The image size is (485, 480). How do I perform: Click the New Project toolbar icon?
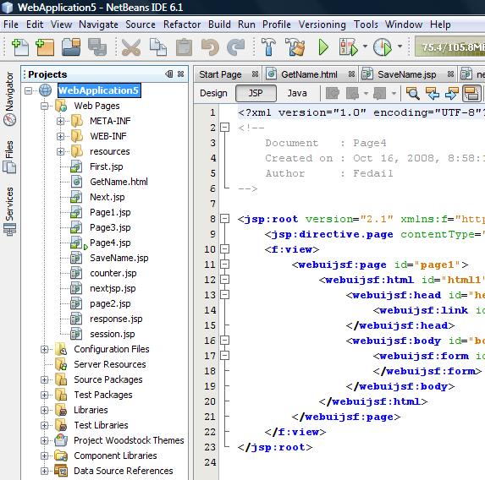pyautogui.click(x=45, y=47)
